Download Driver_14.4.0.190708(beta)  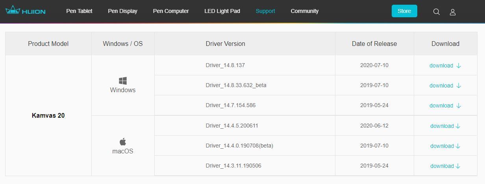pyautogui.click(x=445, y=146)
